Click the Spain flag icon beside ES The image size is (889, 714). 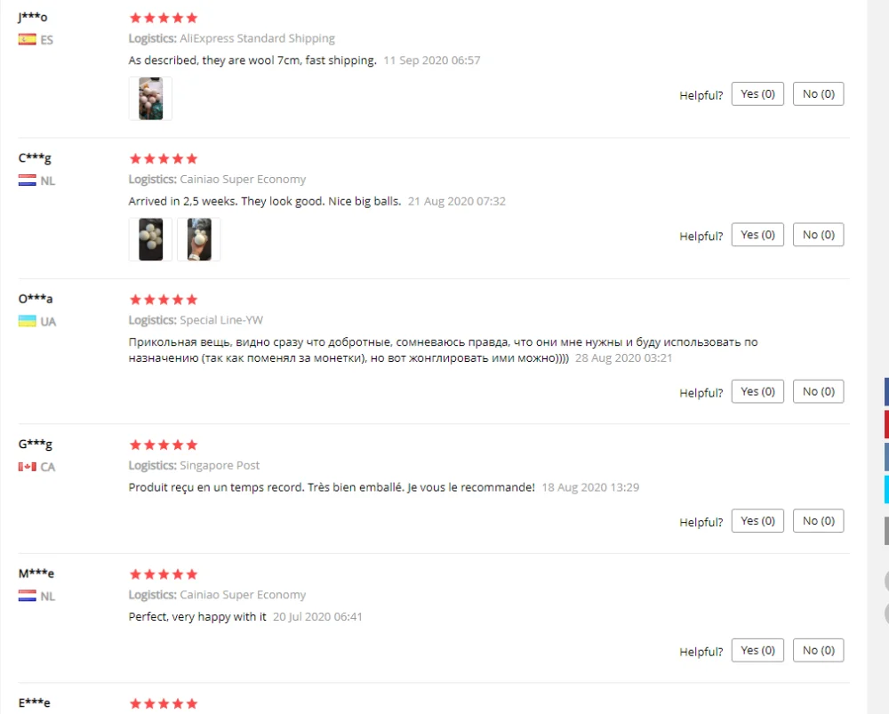pyautogui.click(x=28, y=40)
